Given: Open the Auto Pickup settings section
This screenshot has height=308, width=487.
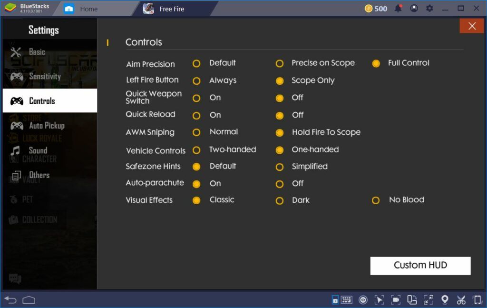Looking at the screenshot, I should pos(46,126).
